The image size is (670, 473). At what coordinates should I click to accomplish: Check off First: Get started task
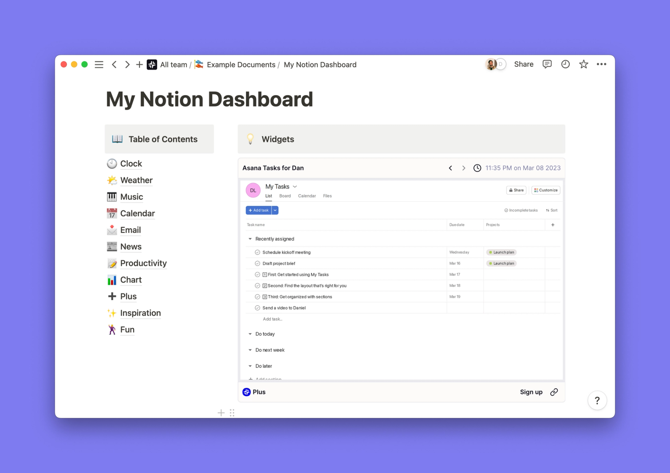pyautogui.click(x=257, y=274)
